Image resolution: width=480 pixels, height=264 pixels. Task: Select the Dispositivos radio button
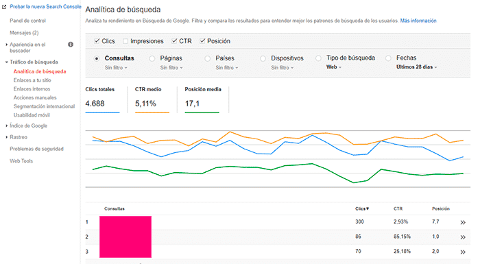[263, 58]
